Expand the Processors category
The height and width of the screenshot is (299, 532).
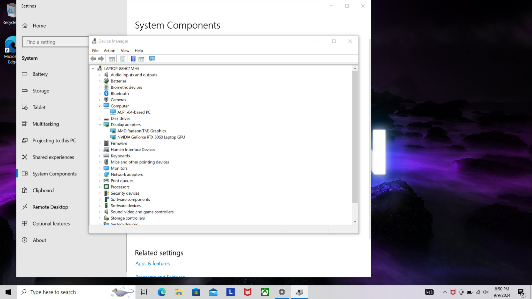(100, 187)
